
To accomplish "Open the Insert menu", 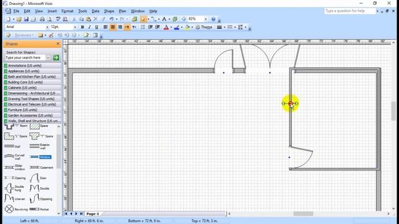I will click(x=52, y=11).
